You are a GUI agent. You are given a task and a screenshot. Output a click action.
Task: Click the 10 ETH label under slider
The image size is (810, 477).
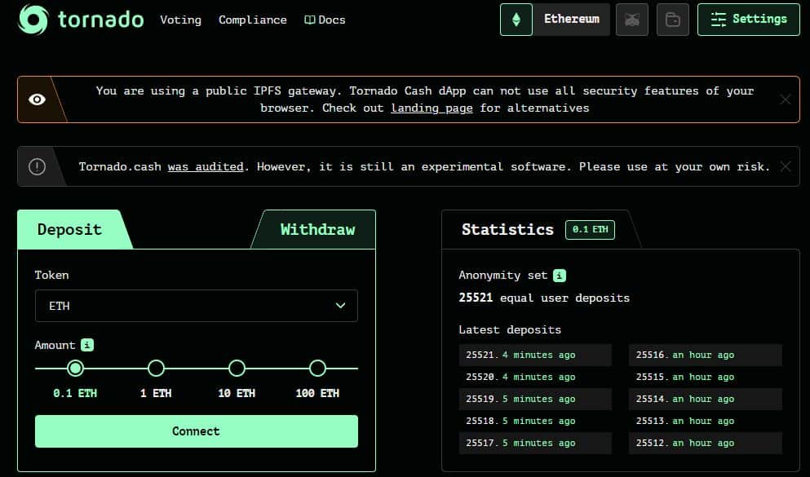(237, 393)
